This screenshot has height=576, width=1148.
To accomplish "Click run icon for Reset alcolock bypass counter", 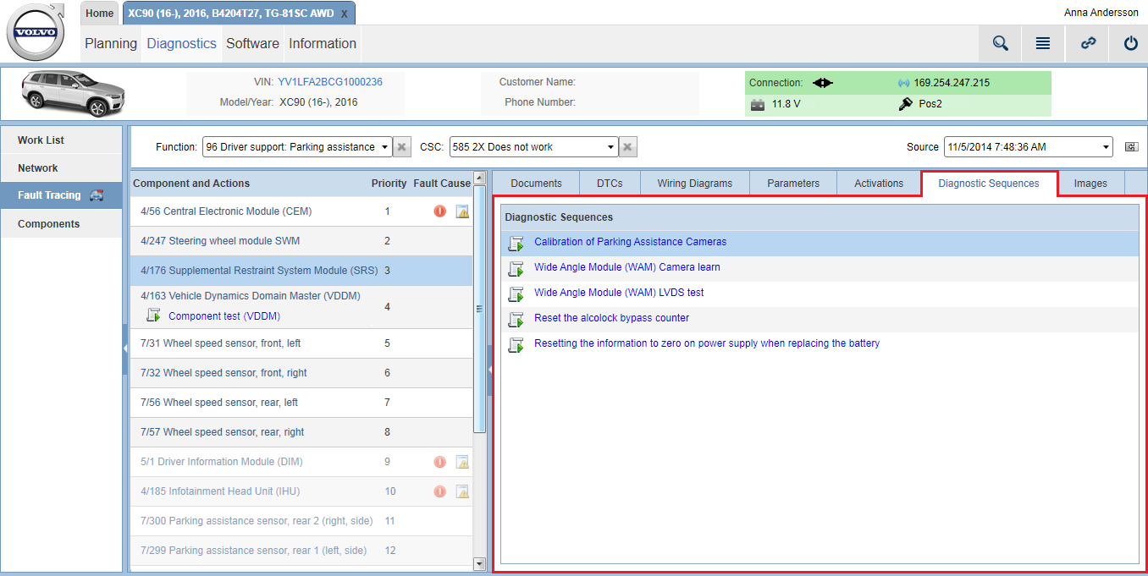I will [x=516, y=319].
